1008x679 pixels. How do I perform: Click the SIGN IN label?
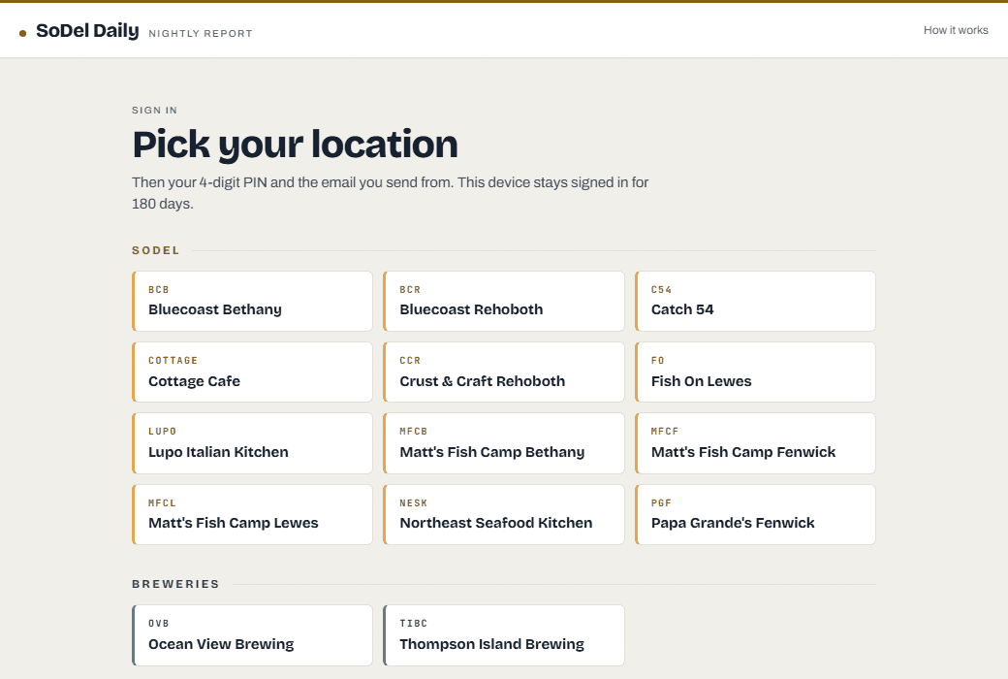coord(154,110)
